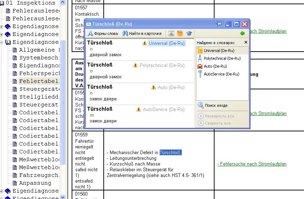Open Fahrzeugsch tree document
This screenshot has height=199, width=304.
click(x=36, y=175)
